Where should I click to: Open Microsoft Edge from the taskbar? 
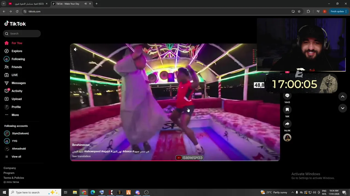click(x=93, y=192)
